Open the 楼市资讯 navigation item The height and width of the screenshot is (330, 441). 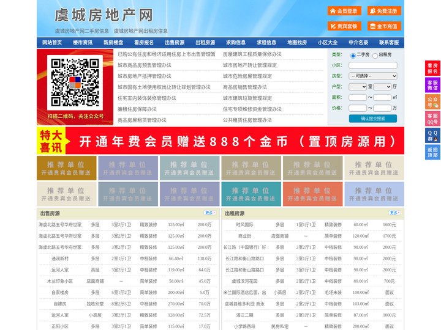83,43
